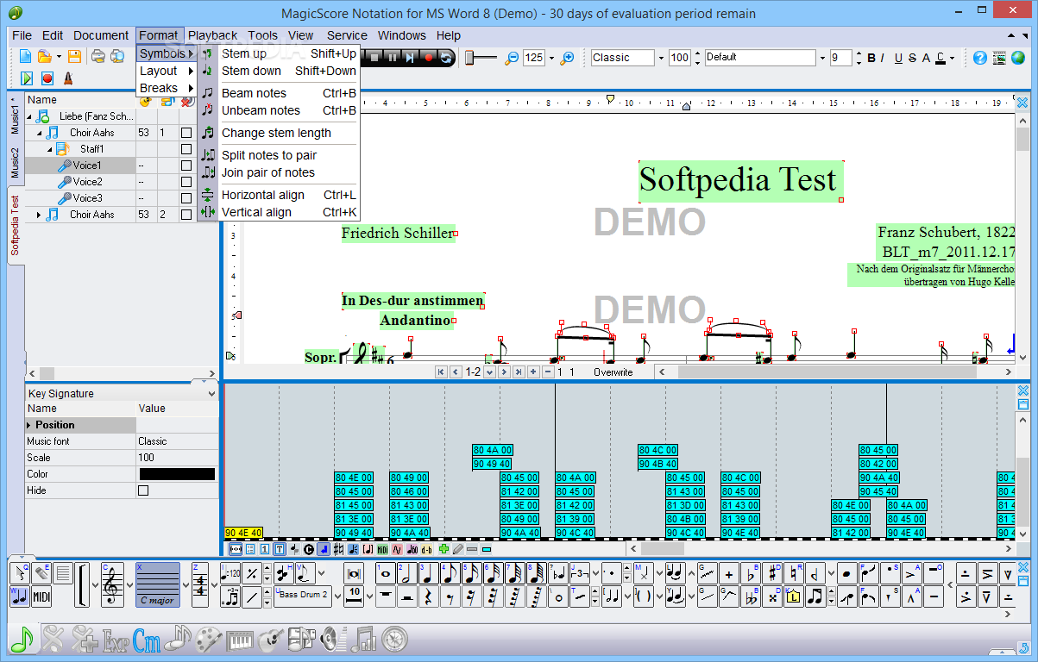Select the arrow pointer tool in palette
The height and width of the screenshot is (662, 1038).
(x=19, y=573)
